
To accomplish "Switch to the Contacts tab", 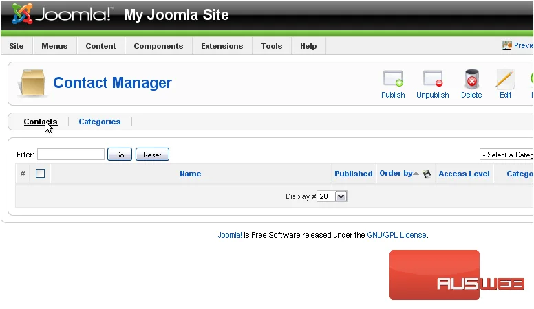I will click(x=41, y=122).
